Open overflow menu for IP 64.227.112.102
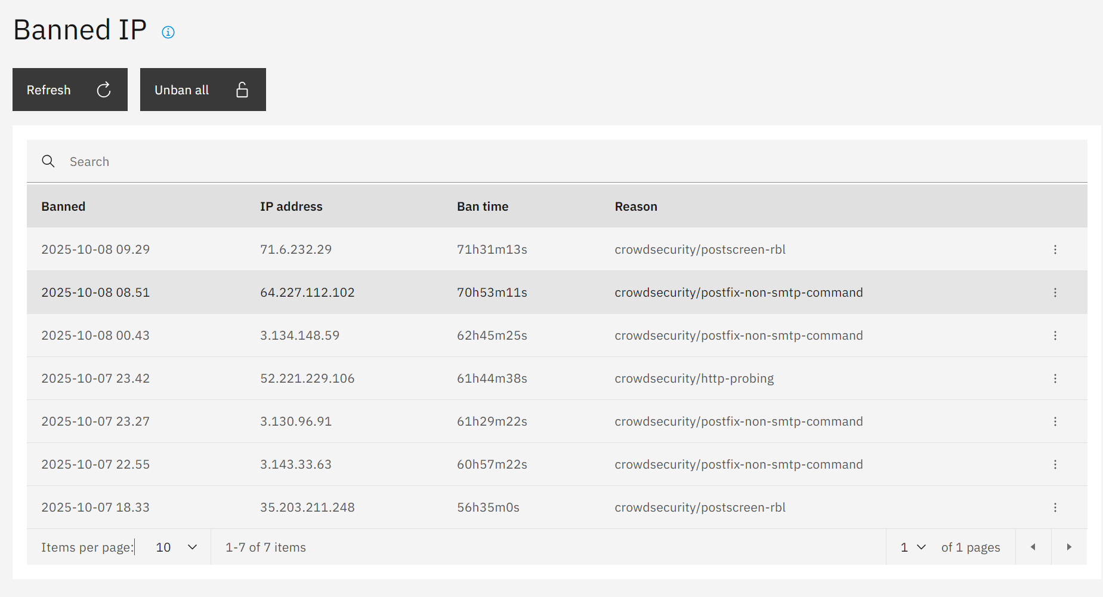This screenshot has width=1103, height=597. [1055, 293]
